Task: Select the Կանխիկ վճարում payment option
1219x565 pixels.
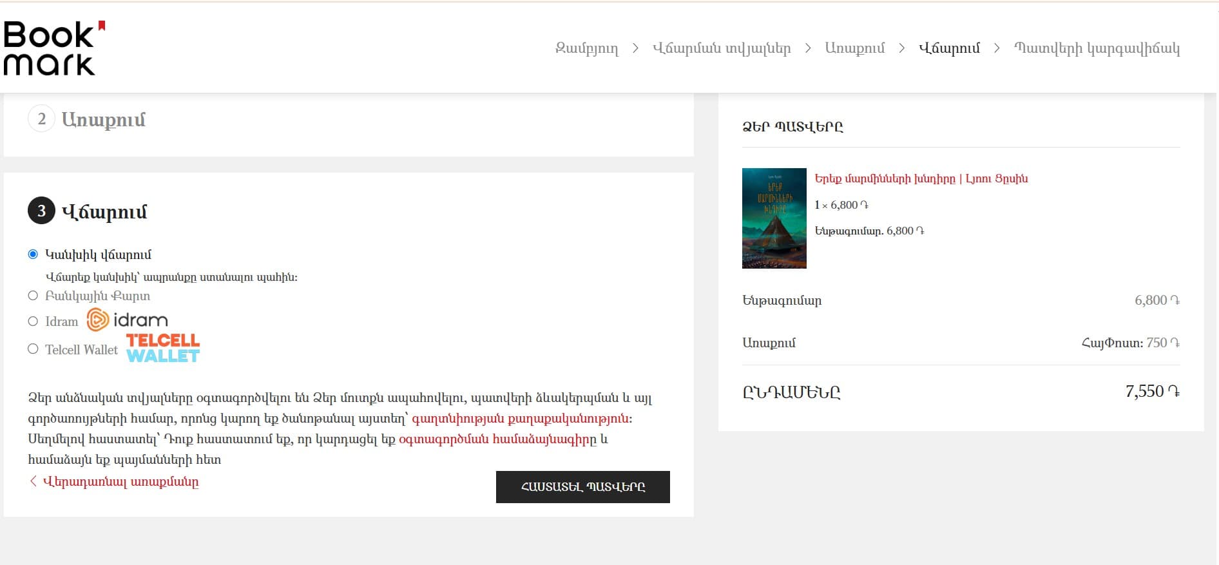Action: click(34, 254)
